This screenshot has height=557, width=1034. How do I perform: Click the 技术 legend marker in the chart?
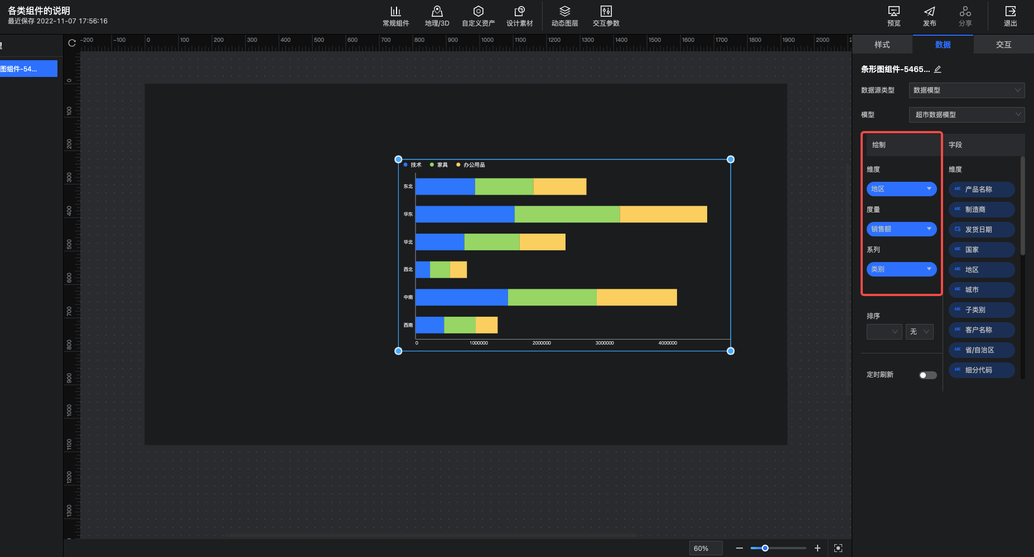point(405,164)
